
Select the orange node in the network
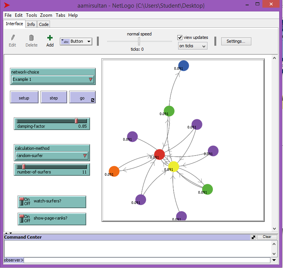pos(114,172)
